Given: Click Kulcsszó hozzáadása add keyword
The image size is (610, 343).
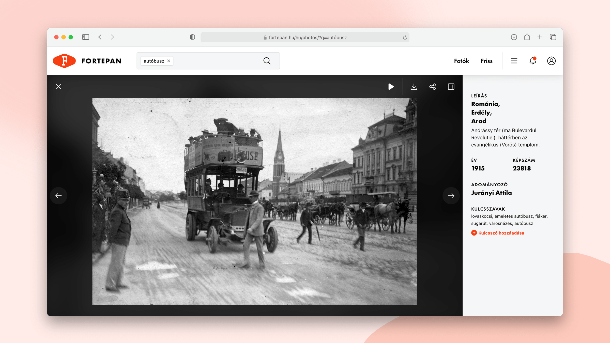Looking at the screenshot, I should [x=498, y=233].
